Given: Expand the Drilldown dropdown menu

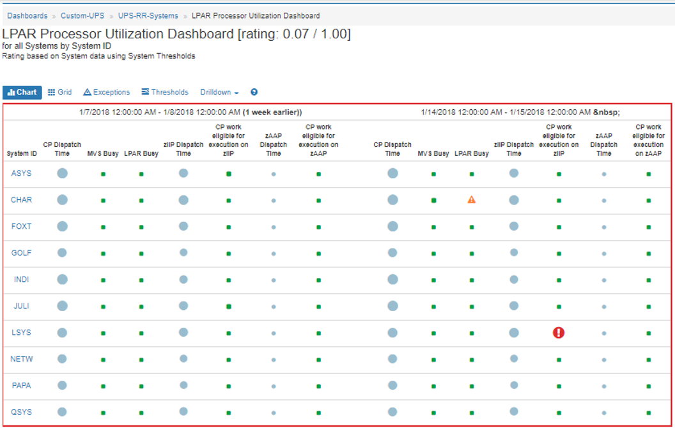Looking at the screenshot, I should click(x=219, y=92).
